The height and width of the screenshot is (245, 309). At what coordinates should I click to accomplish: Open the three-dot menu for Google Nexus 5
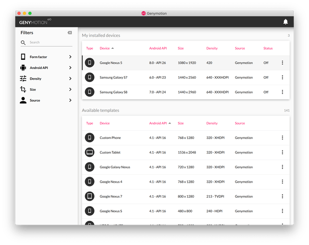282,63
